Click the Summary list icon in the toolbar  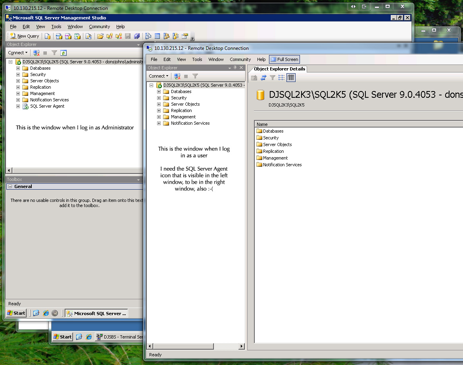coord(158,36)
